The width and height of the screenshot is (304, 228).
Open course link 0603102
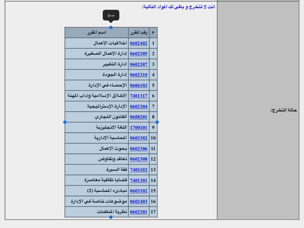click(139, 191)
